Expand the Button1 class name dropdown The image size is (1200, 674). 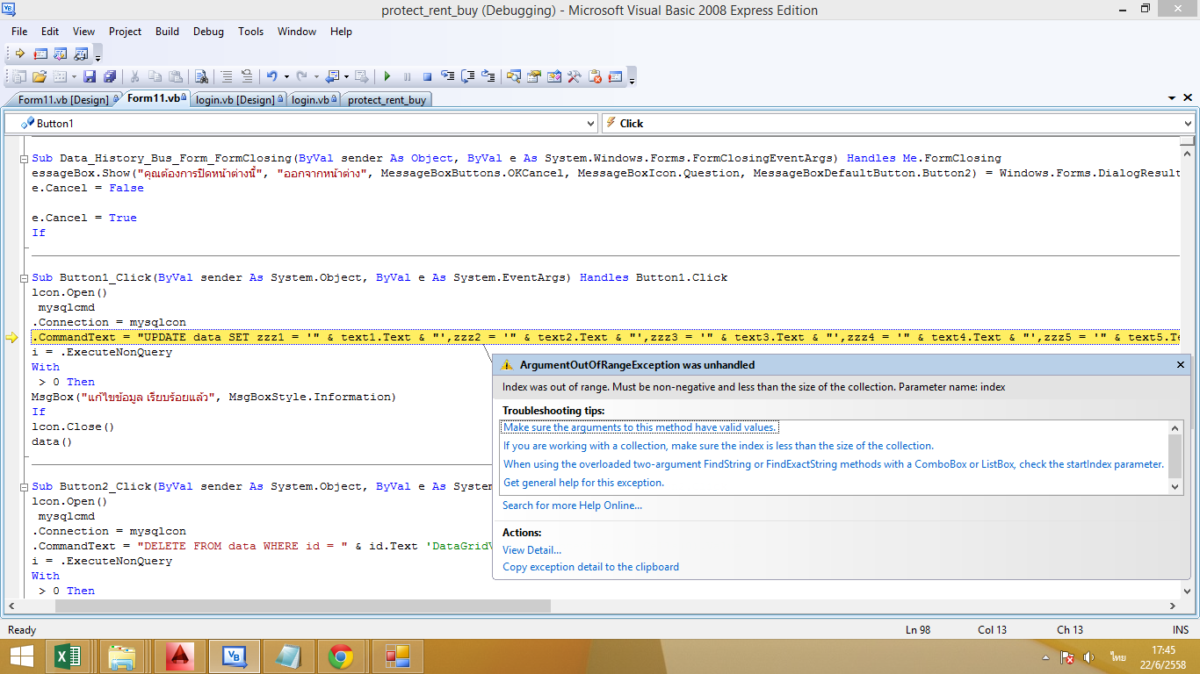pyautogui.click(x=590, y=124)
